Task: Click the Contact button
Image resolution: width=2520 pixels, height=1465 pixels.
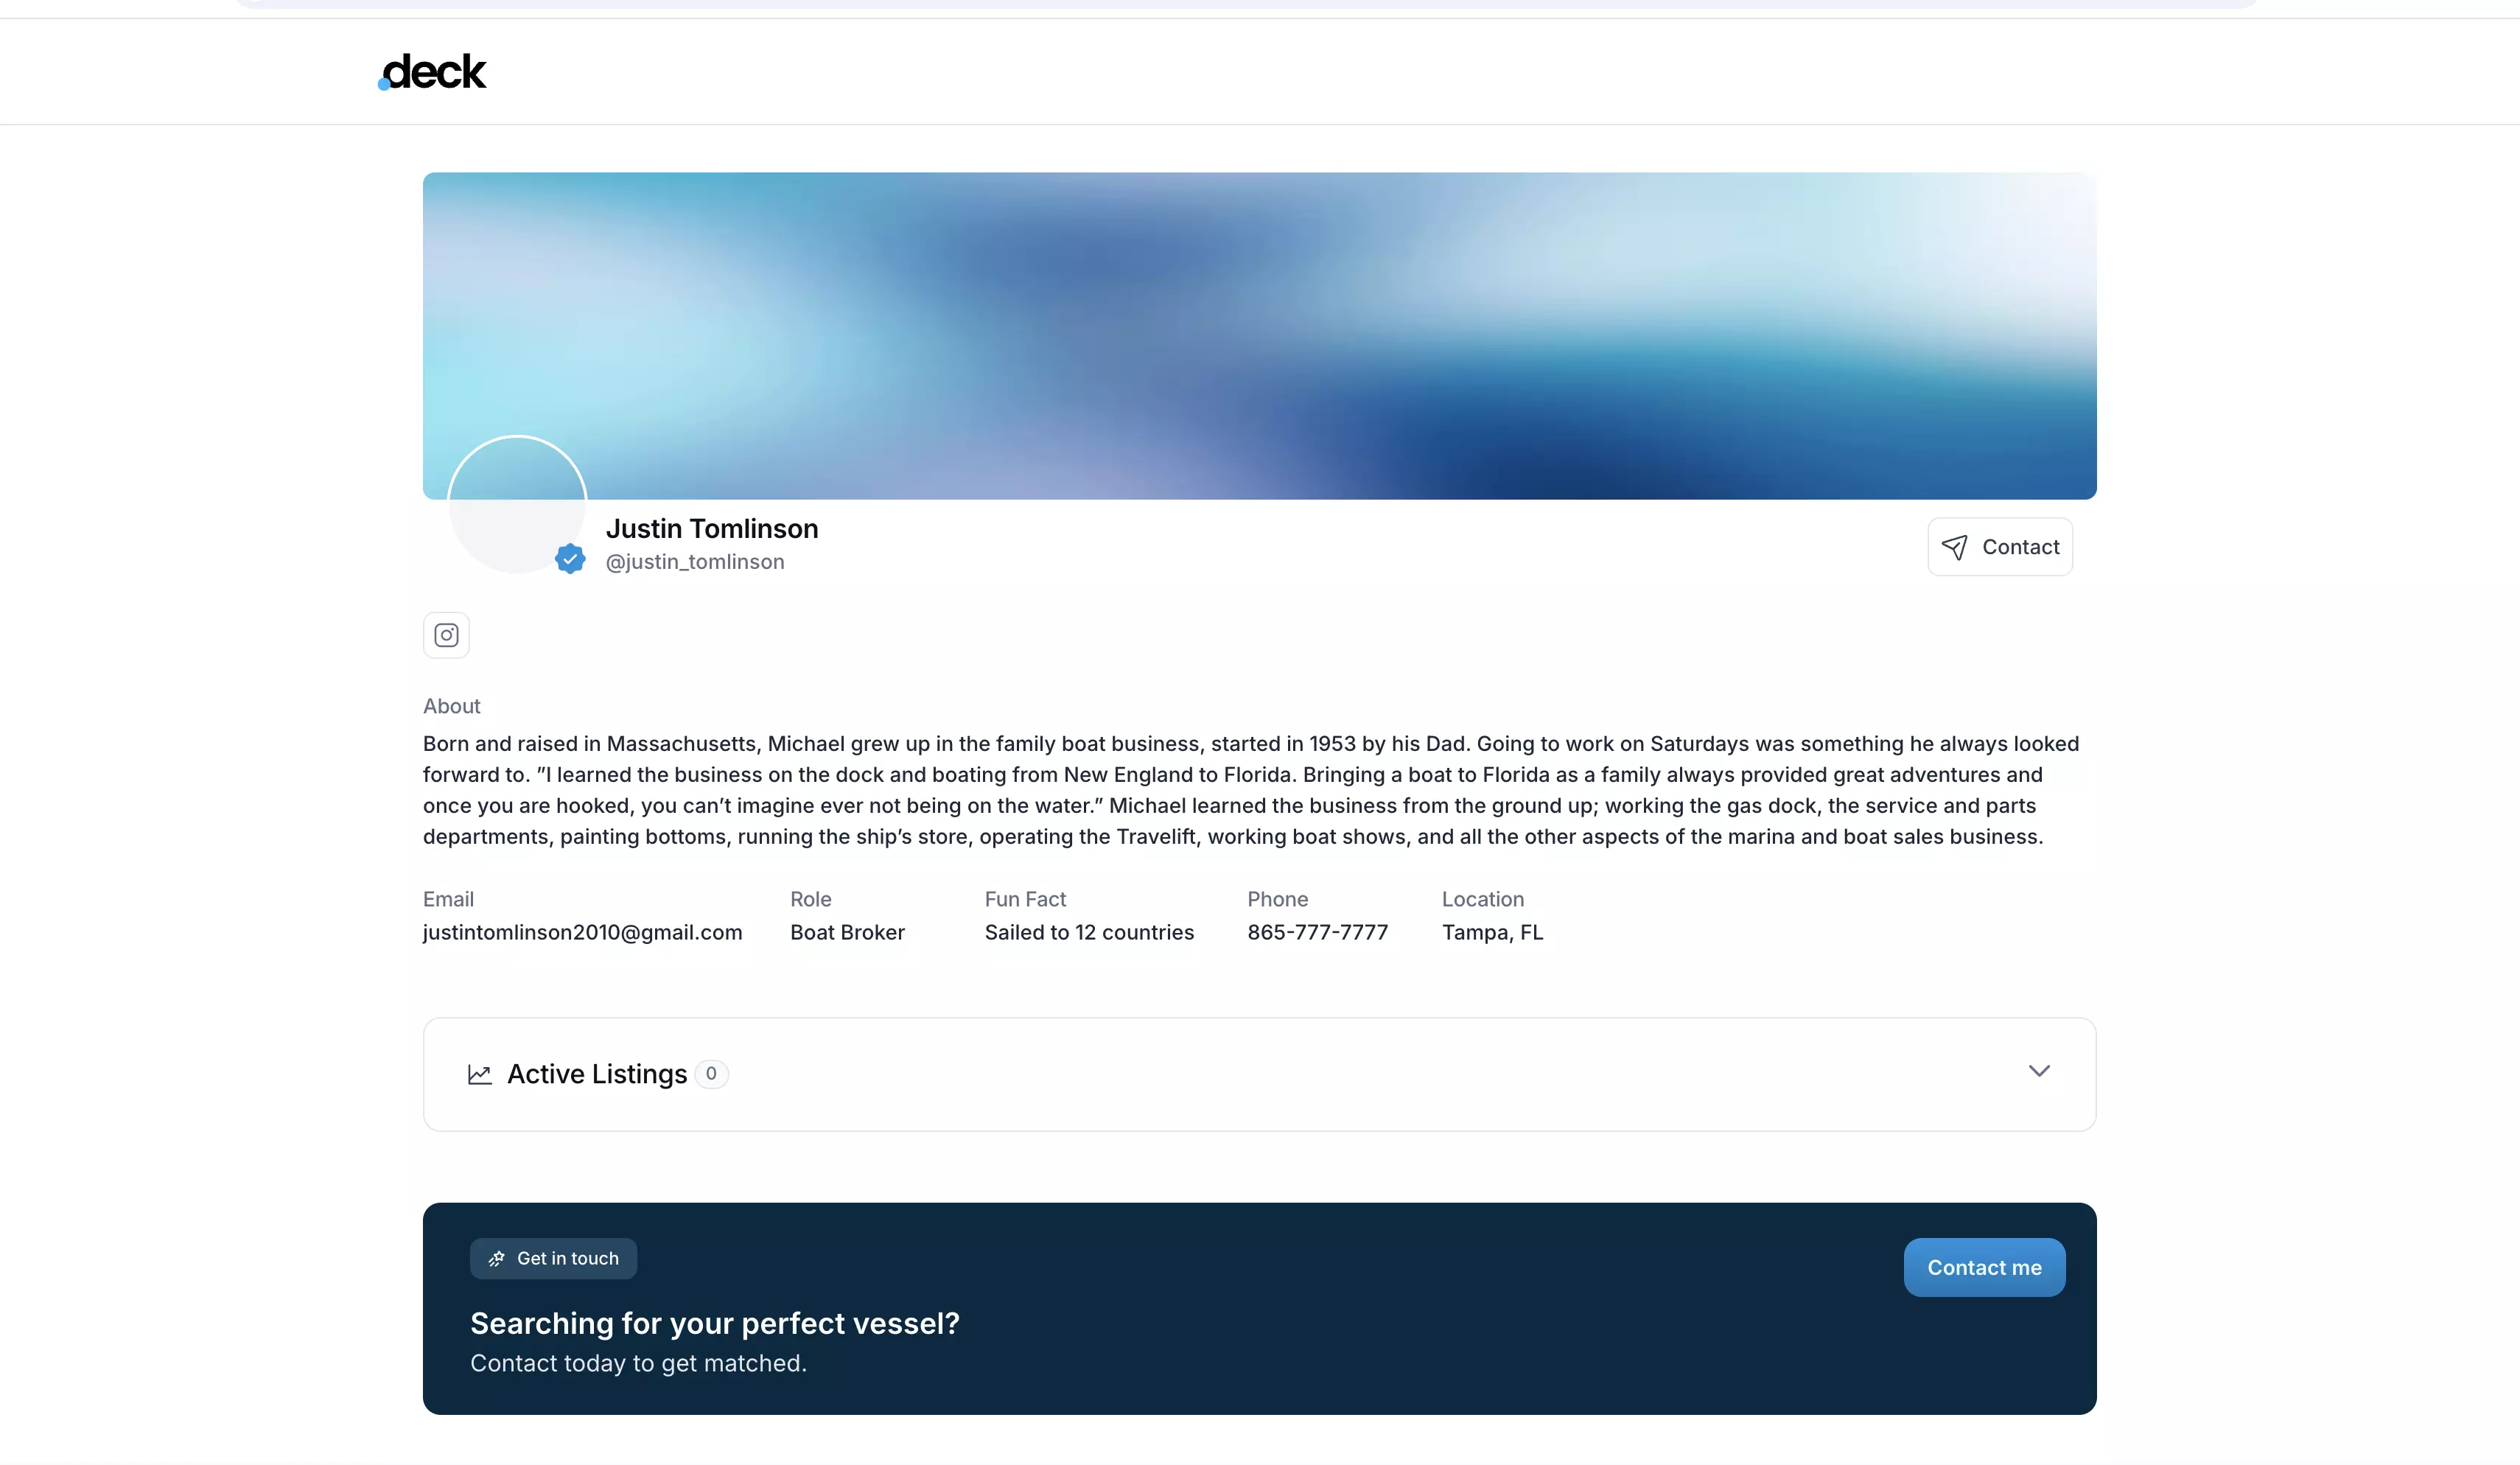Action: 2000,547
